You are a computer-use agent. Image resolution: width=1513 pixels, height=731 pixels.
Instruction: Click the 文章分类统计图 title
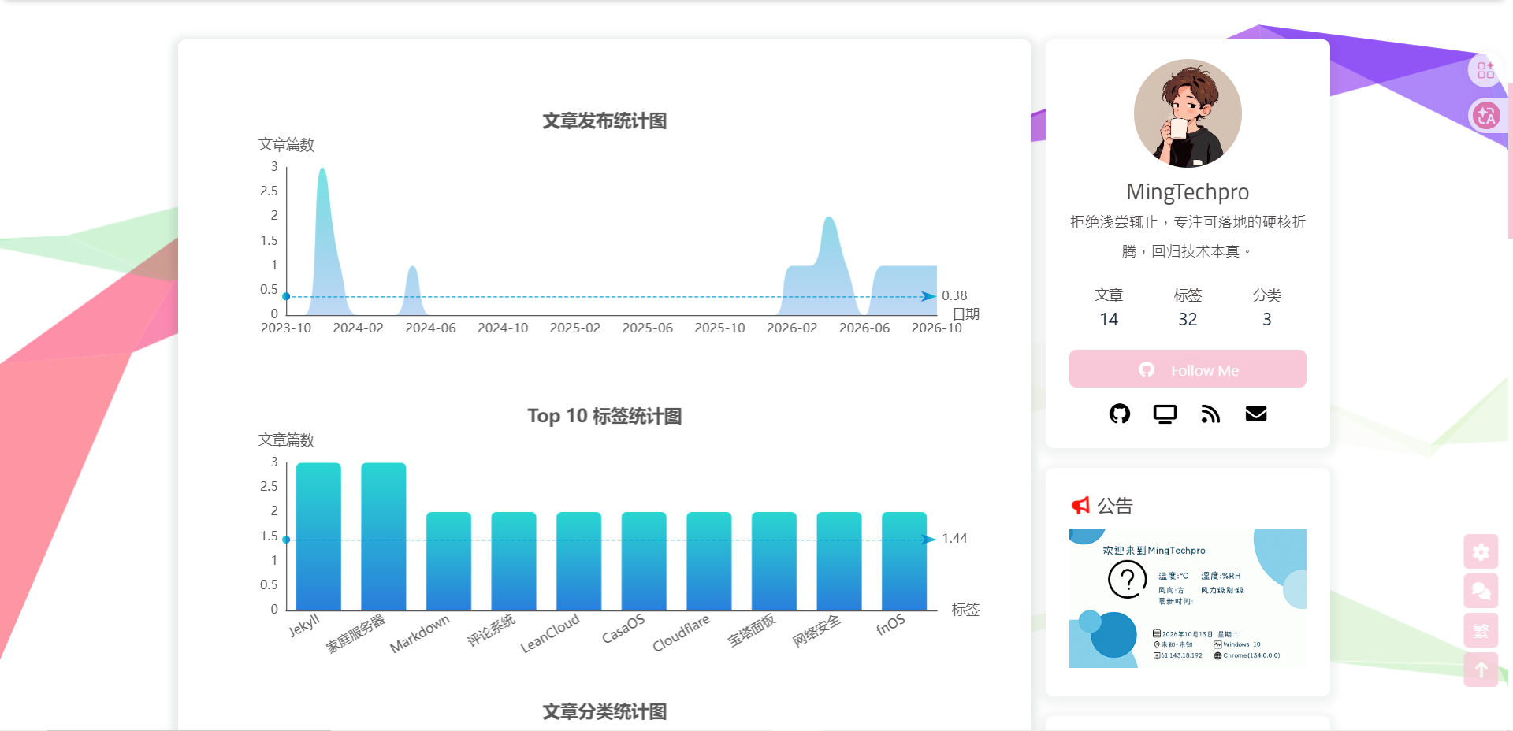point(604,711)
